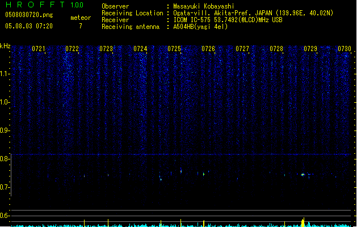Click the Receiving Location label

pos(132,13)
